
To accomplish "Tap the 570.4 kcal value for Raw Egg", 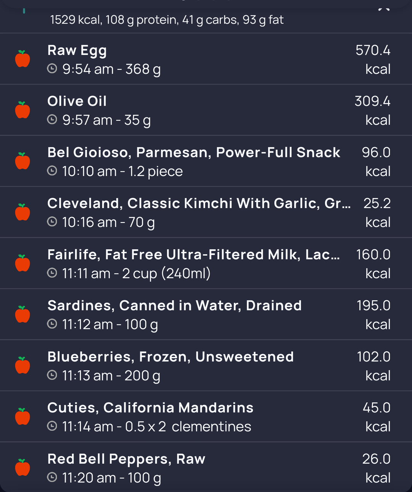I will [373, 60].
